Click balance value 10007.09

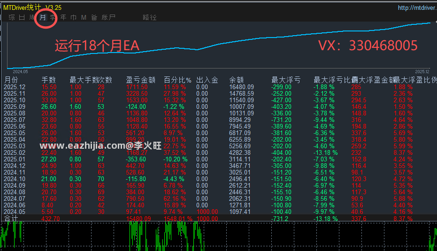pyautogui.click(x=241, y=106)
